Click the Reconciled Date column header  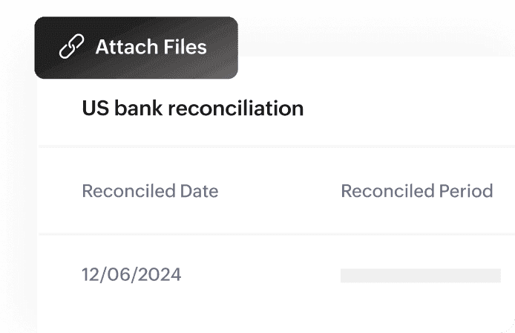coord(150,191)
